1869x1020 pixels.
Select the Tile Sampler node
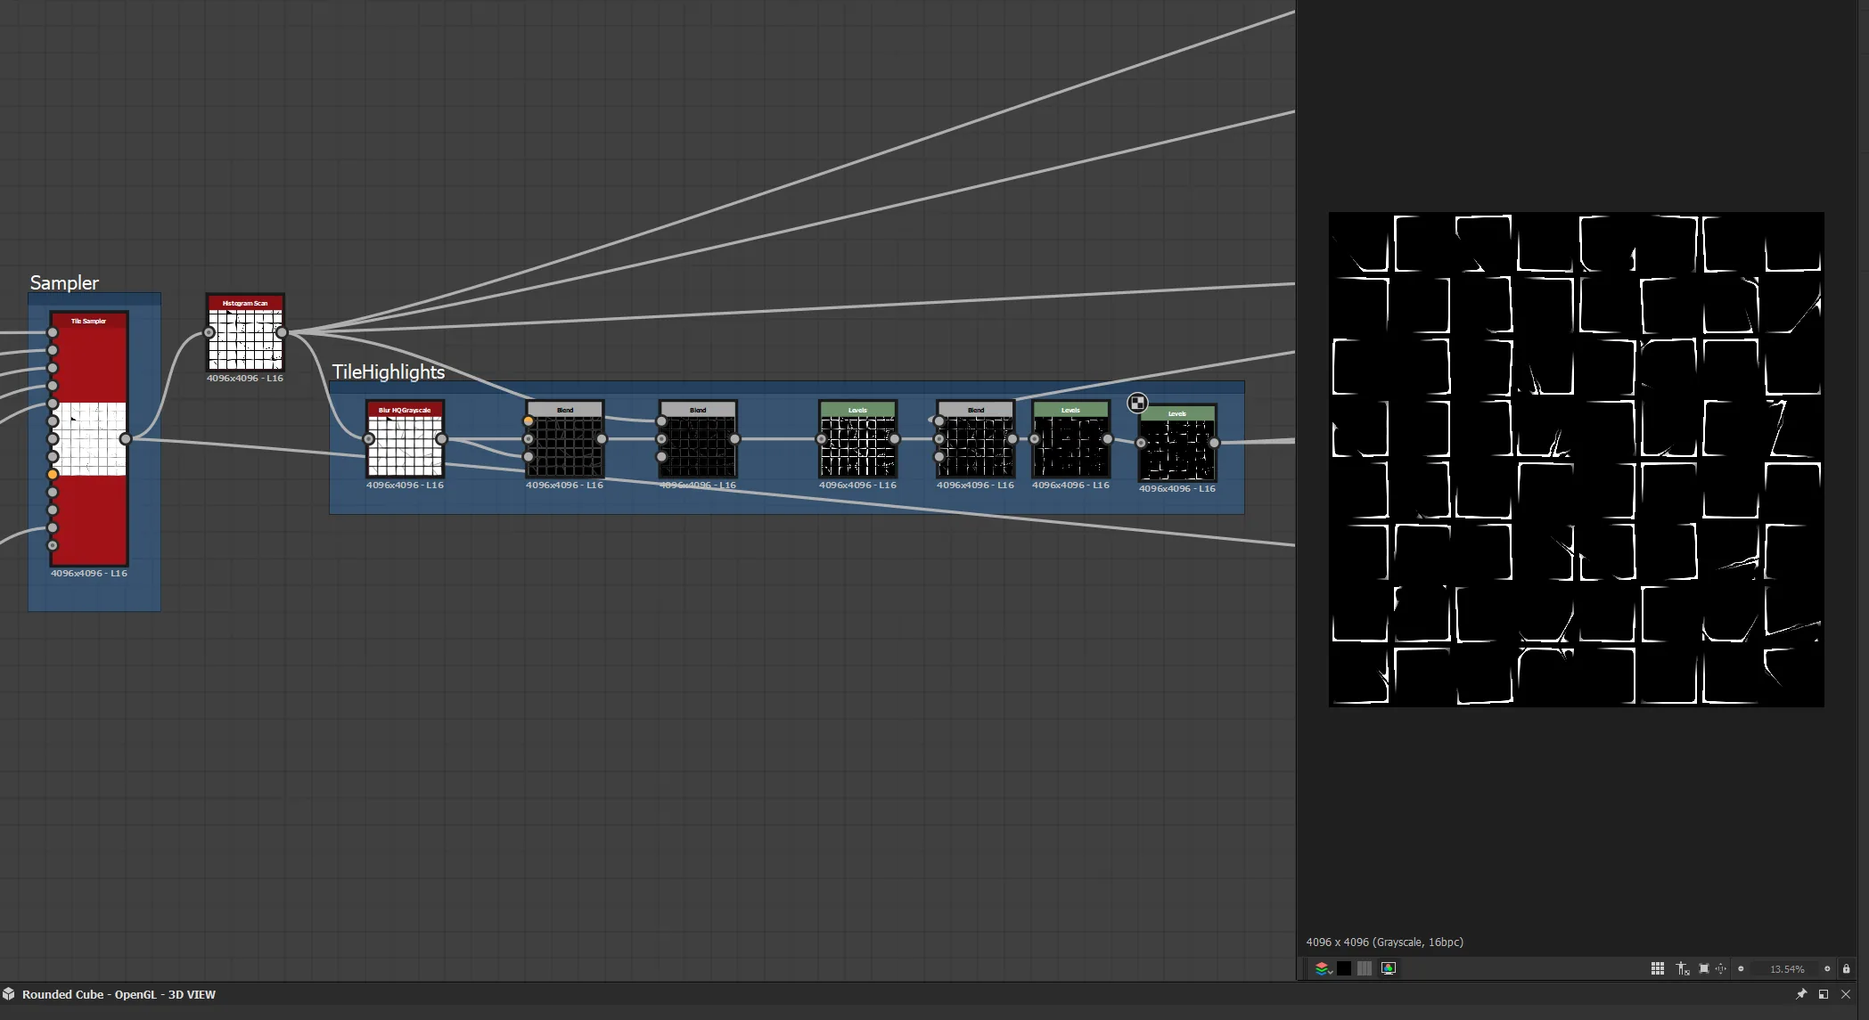coord(89,438)
